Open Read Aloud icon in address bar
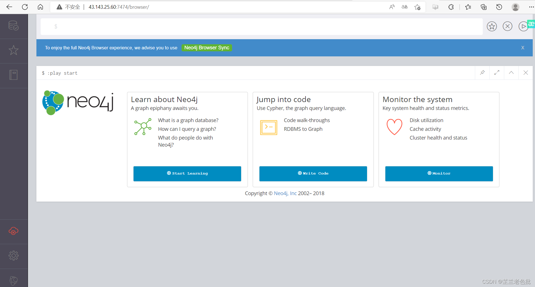 coord(392,7)
